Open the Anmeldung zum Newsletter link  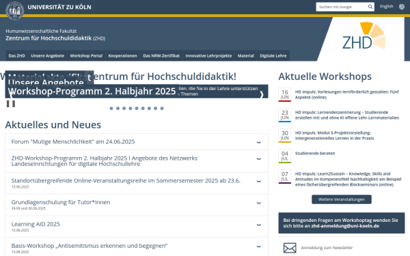tap(327, 248)
